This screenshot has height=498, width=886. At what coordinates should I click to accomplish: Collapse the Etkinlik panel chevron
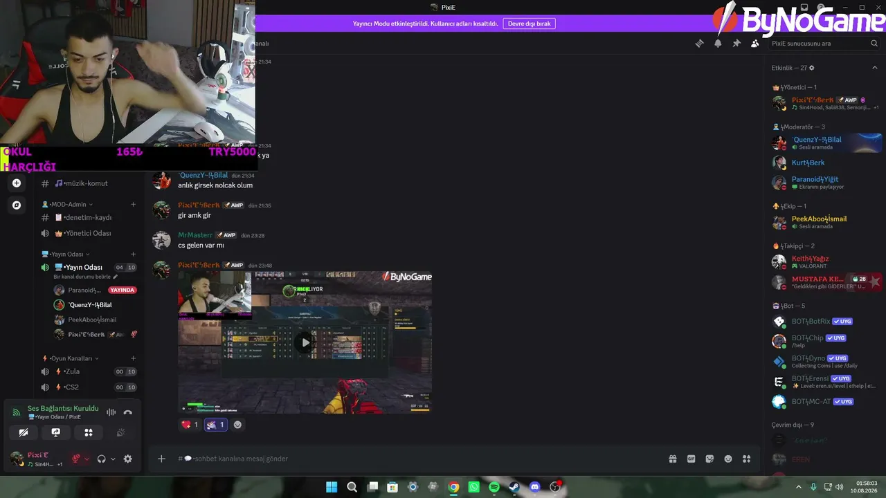point(875,68)
